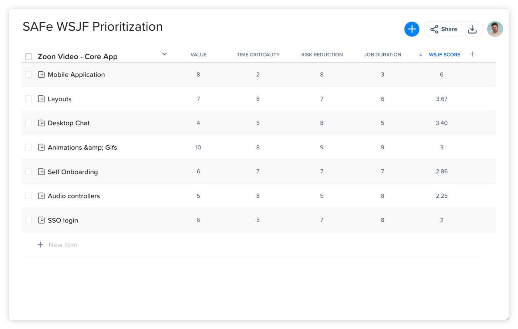Select the TIME CRITICALITY column header
The width and height of the screenshot is (518, 329).
(x=258, y=54)
